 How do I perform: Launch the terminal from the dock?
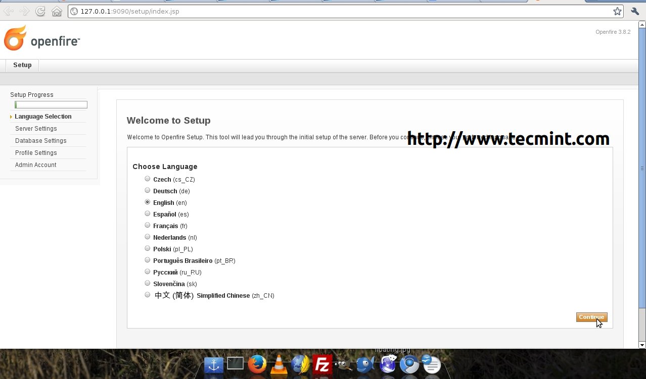(235, 363)
